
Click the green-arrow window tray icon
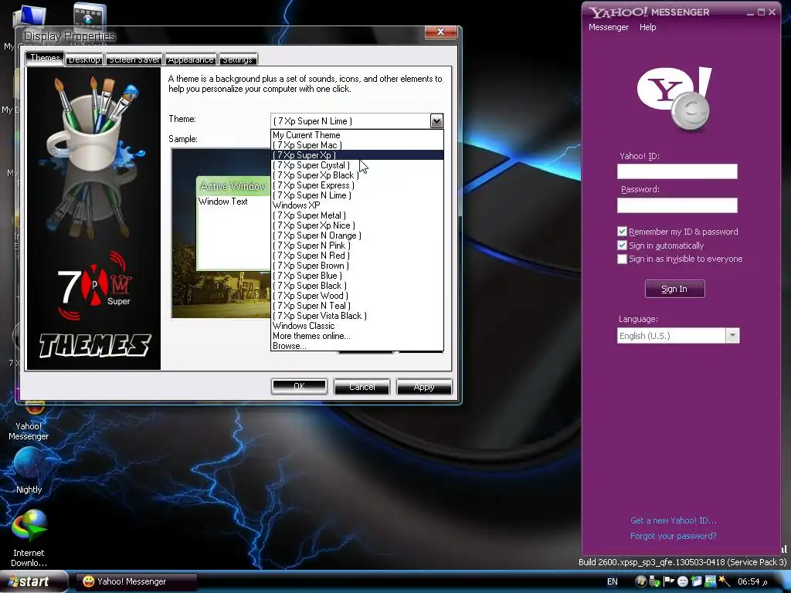pyautogui.click(x=711, y=581)
